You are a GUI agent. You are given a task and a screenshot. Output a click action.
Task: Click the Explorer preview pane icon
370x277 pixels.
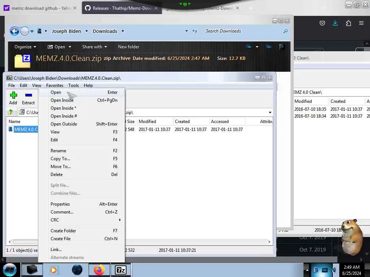point(269,47)
